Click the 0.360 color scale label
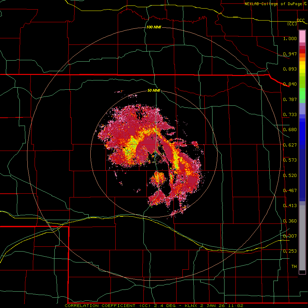The image size is (308, 308). pyautogui.click(x=290, y=221)
